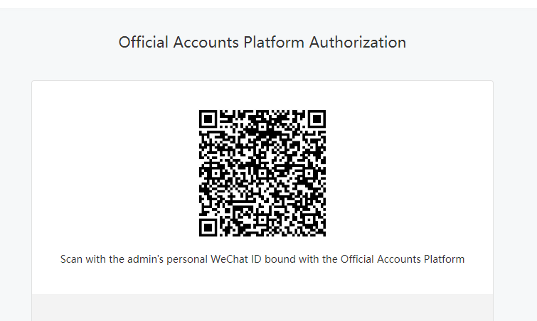Click the word "Authorization" in the page heading

tap(357, 42)
